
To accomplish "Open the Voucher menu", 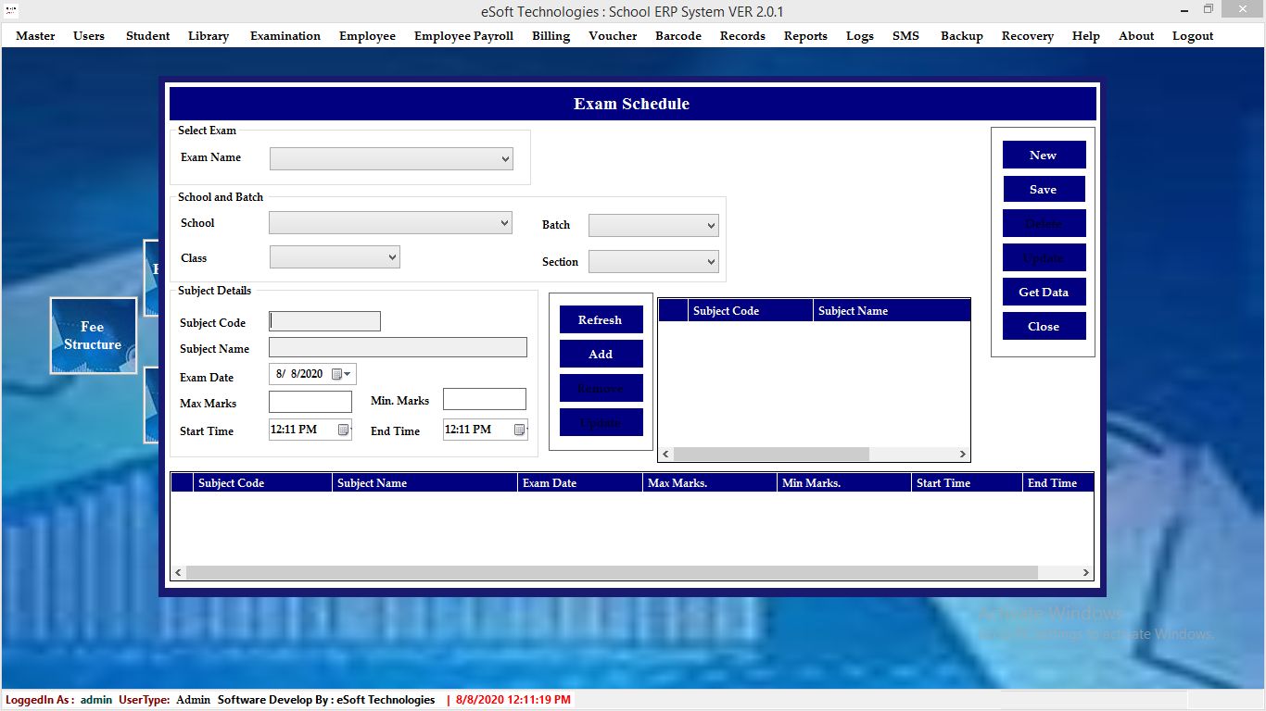I will click(x=613, y=36).
